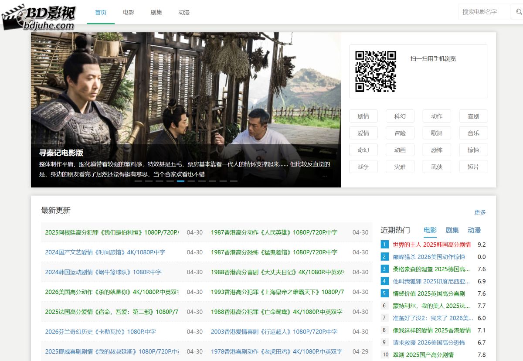Open the 电影 navigation menu item
Viewport: 523px width, 361px height.
click(x=128, y=12)
